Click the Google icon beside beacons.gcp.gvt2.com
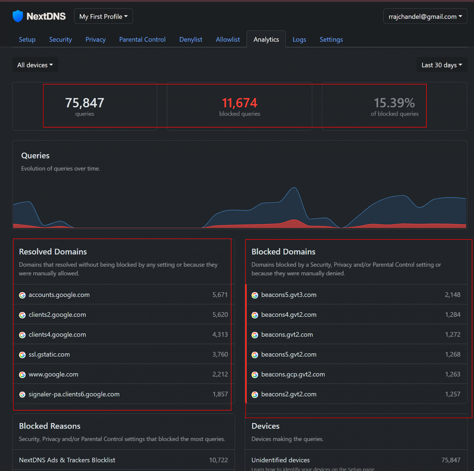The image size is (474, 471). (x=255, y=374)
